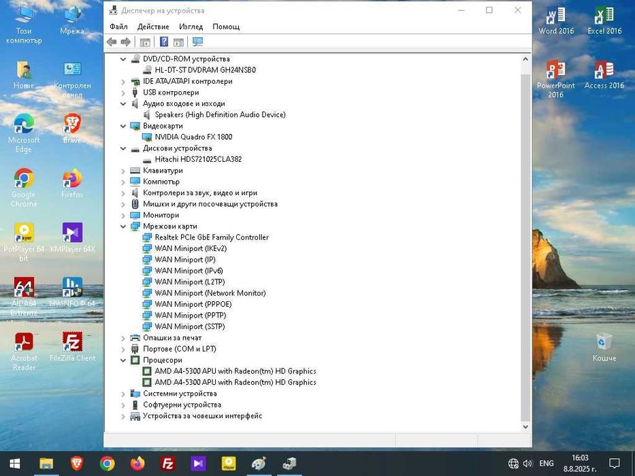Select KMPlayer 64X desktop shortcut
Viewport: 635px width, 476px height.
(72, 238)
